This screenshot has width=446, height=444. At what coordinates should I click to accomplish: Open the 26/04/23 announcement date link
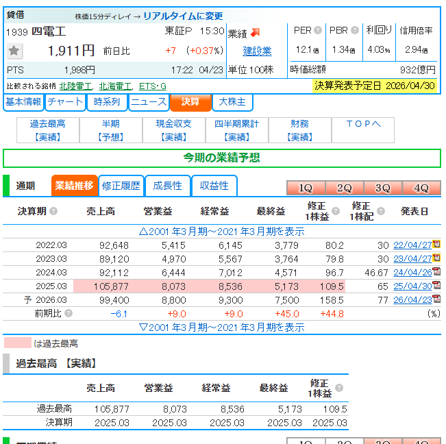tap(412, 300)
